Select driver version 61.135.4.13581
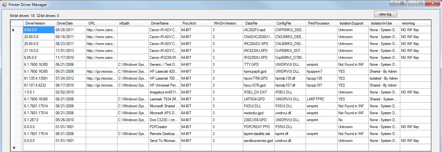 pos(39,78)
